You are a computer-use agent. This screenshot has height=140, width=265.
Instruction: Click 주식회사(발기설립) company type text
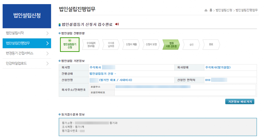pyautogui.click(x=218, y=67)
